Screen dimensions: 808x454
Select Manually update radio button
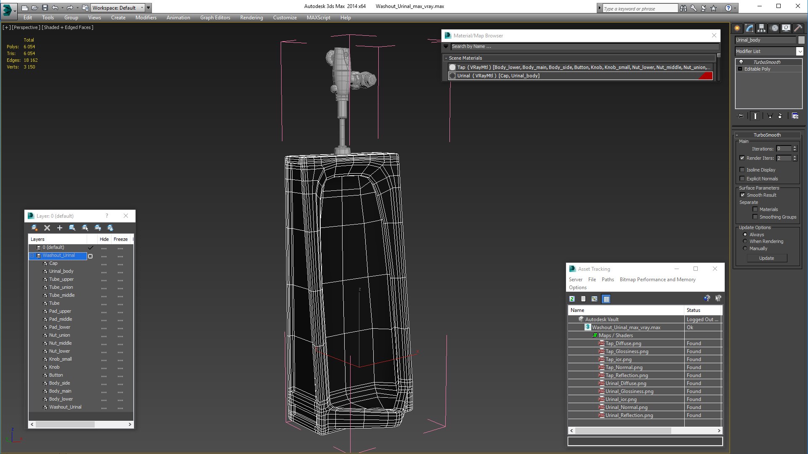[x=745, y=248]
